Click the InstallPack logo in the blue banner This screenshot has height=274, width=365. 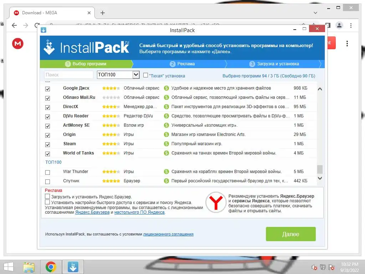tap(86, 47)
